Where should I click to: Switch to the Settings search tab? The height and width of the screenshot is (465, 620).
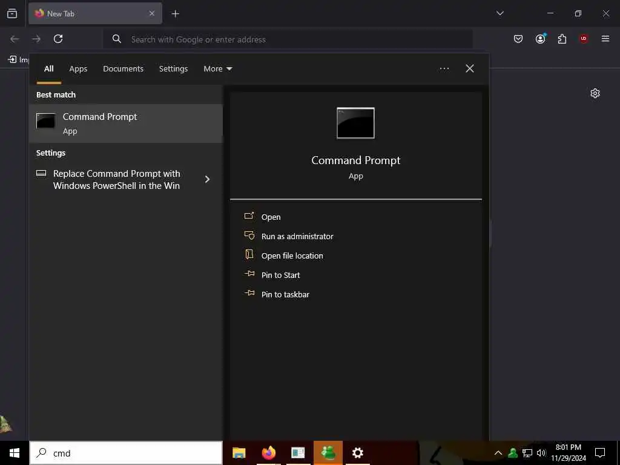[174, 69]
